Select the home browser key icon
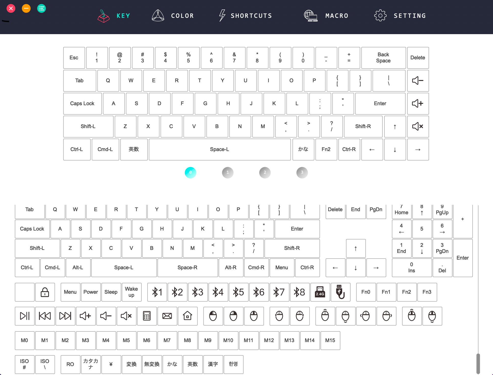The width and height of the screenshot is (493, 375). pos(188,316)
